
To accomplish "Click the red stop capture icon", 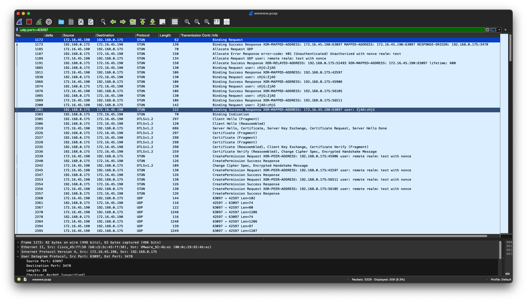I will [29, 22].
